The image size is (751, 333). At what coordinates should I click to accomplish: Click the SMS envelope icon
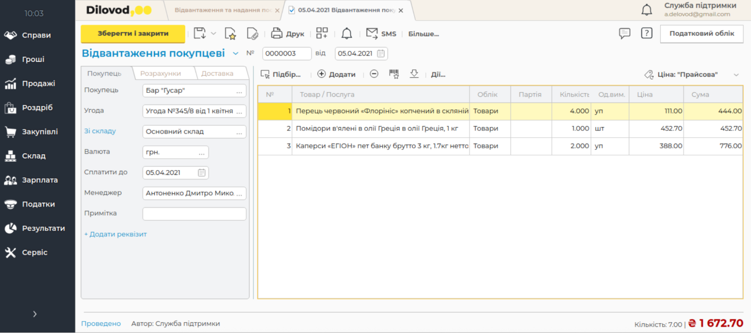pyautogui.click(x=372, y=33)
